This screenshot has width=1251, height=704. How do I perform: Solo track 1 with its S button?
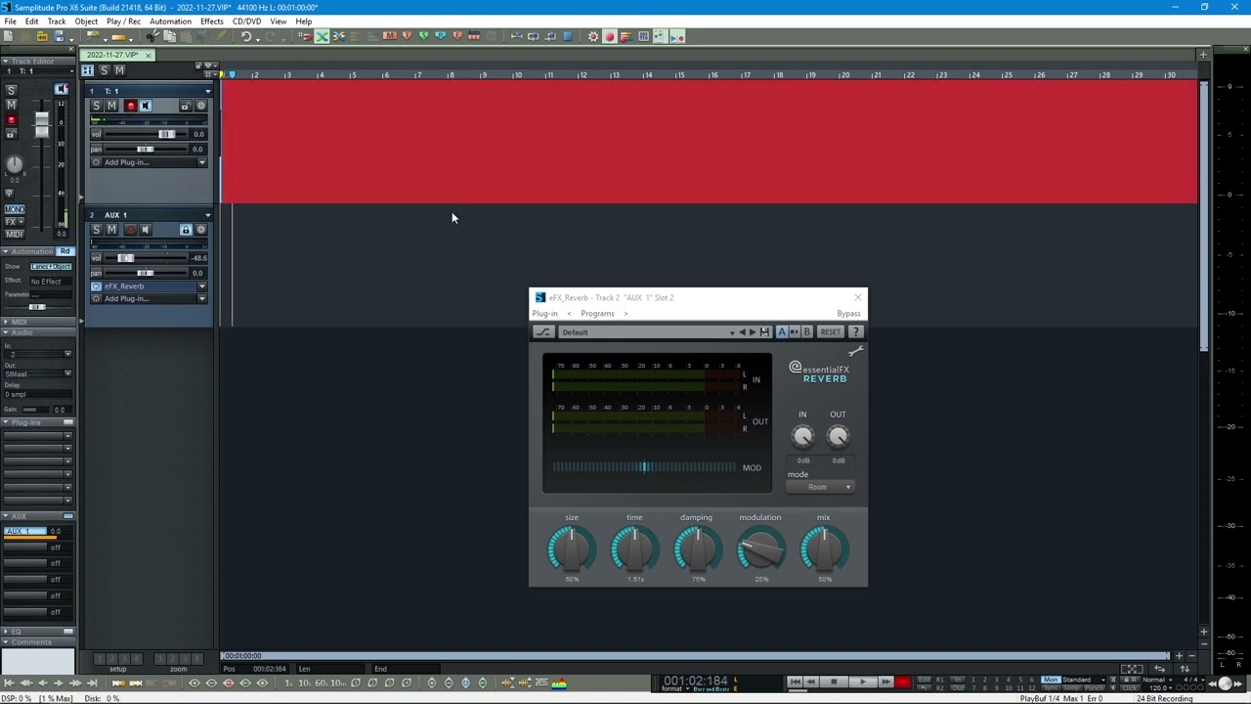point(96,106)
